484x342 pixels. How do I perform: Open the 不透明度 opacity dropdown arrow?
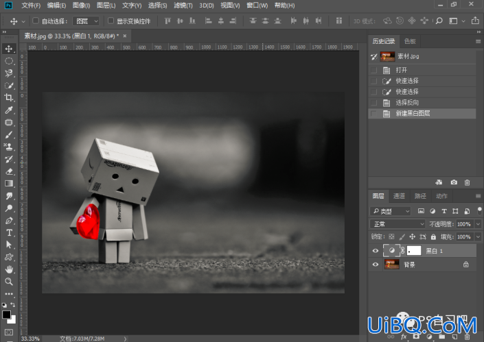pyautogui.click(x=478, y=224)
